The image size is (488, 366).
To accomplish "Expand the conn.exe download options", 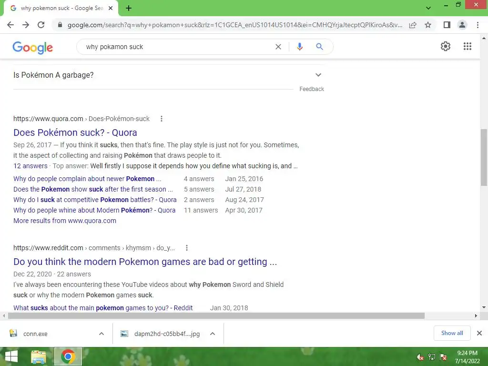I will pos(102,334).
